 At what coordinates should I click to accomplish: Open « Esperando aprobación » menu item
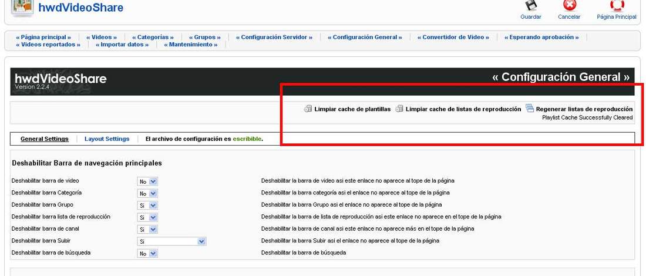click(x=541, y=37)
